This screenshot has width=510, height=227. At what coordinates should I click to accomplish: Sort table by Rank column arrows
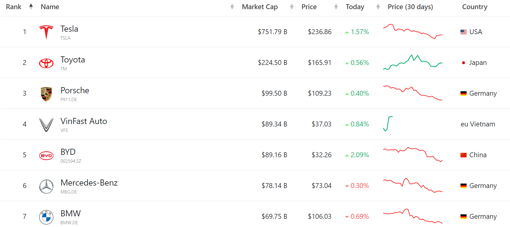click(31, 7)
